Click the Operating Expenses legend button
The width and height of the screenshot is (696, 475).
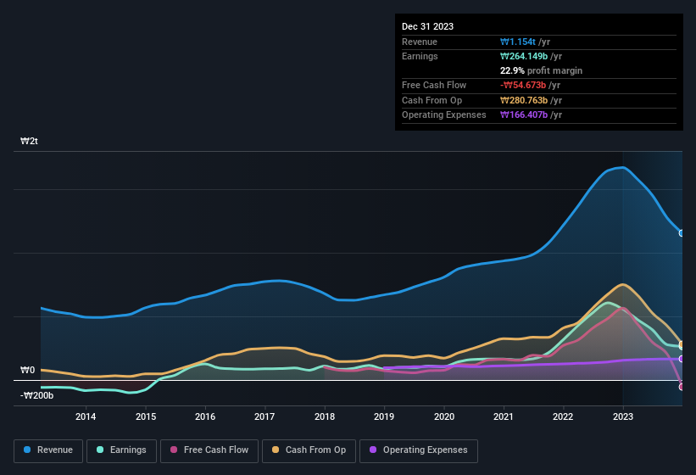click(419, 450)
